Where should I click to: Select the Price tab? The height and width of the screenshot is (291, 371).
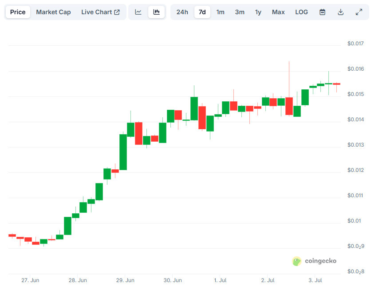(18, 12)
